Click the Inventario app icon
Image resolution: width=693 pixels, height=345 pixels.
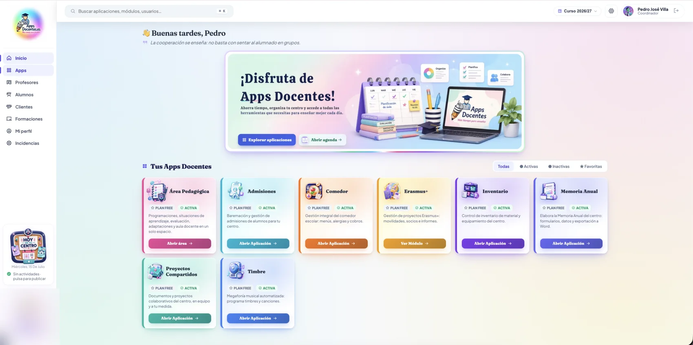click(x=470, y=191)
